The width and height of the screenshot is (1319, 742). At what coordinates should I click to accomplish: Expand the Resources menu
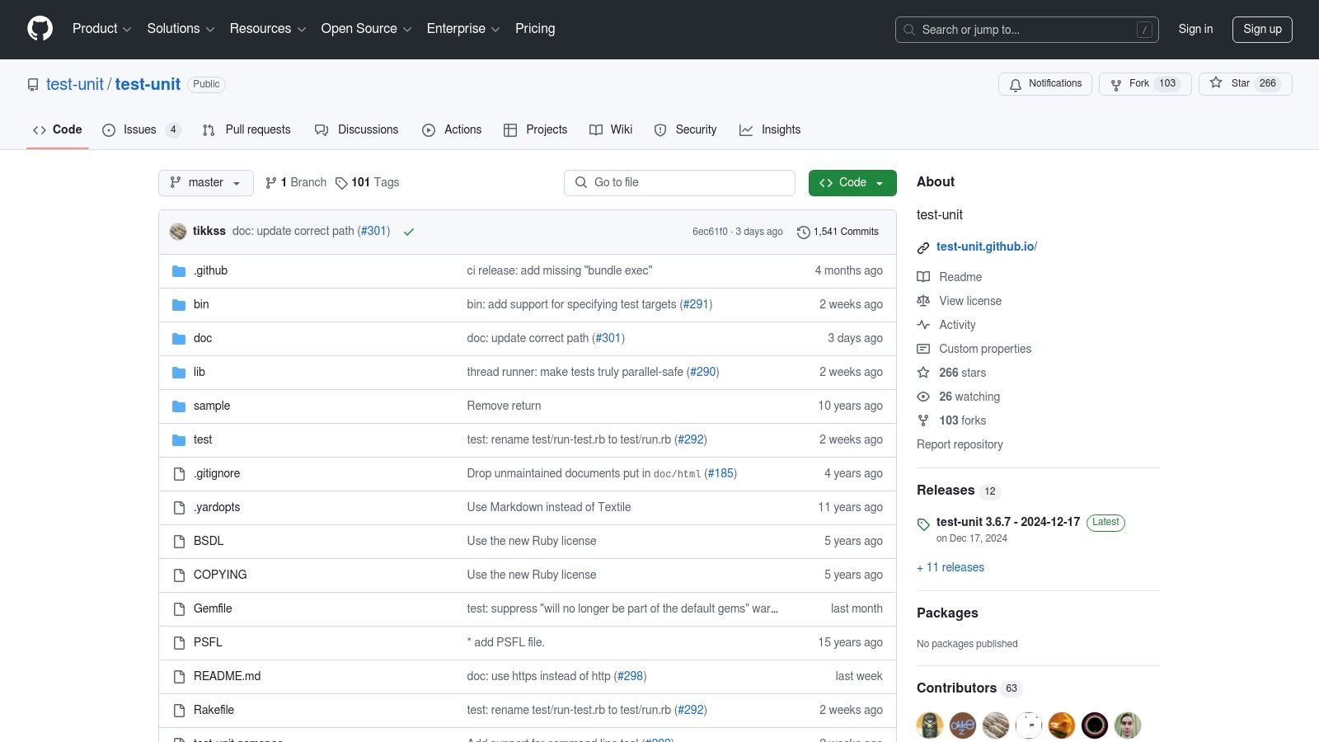(268, 29)
